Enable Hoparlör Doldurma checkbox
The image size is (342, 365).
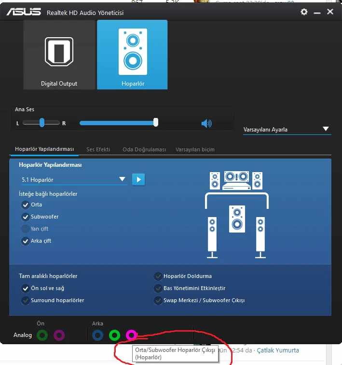pos(158,277)
